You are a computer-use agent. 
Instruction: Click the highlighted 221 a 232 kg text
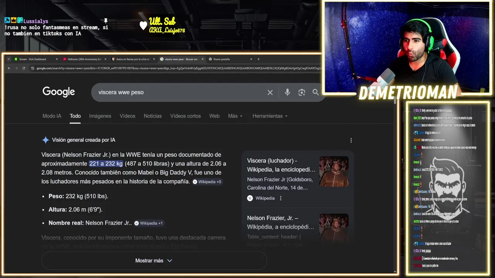coord(106,164)
